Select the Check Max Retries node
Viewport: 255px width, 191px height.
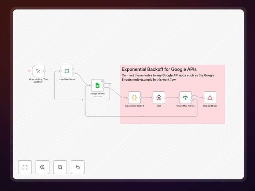185,98
